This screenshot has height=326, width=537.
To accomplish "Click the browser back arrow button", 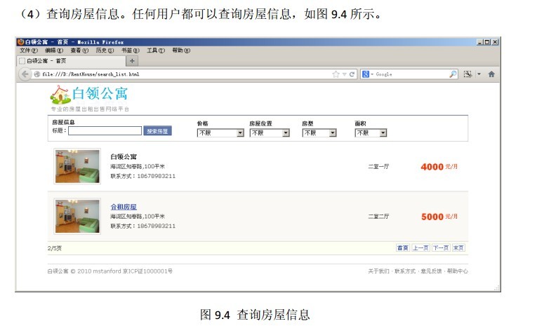I will tap(25, 74).
